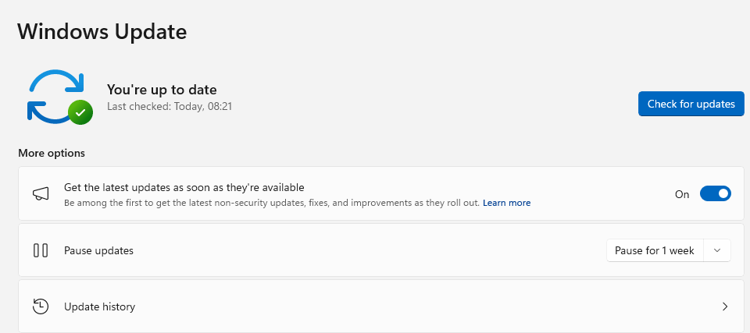Click the You're up to date status text
Image resolution: width=750 pixels, height=333 pixels.
[x=162, y=90]
